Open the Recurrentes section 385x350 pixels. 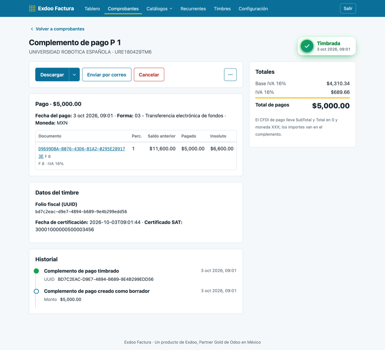point(193,9)
